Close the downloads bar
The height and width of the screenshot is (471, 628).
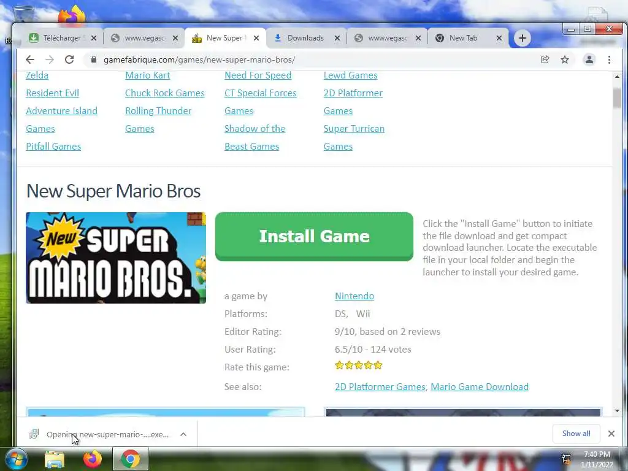point(611,434)
